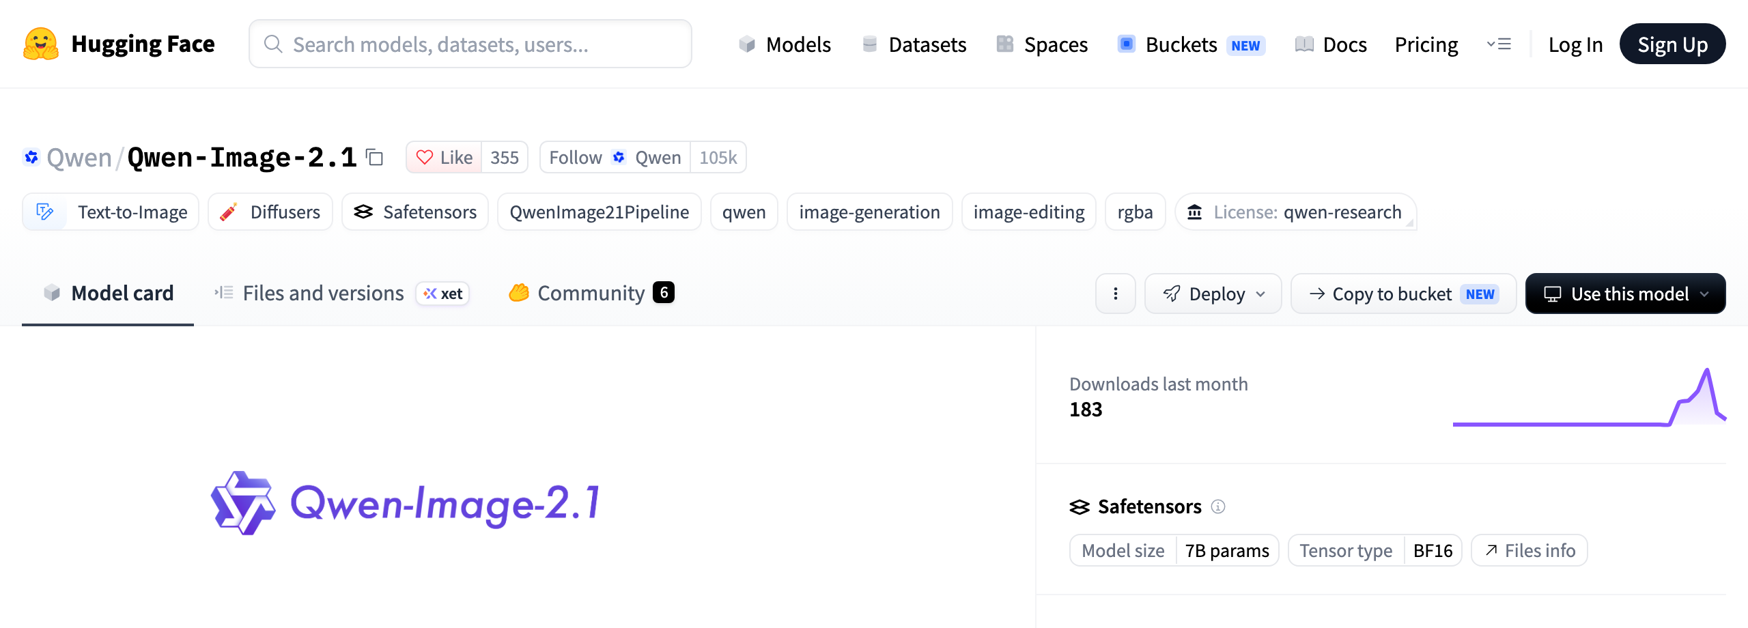Click the Hugging Face emoji logo
Screen dimensions: 1748x628
[41, 44]
